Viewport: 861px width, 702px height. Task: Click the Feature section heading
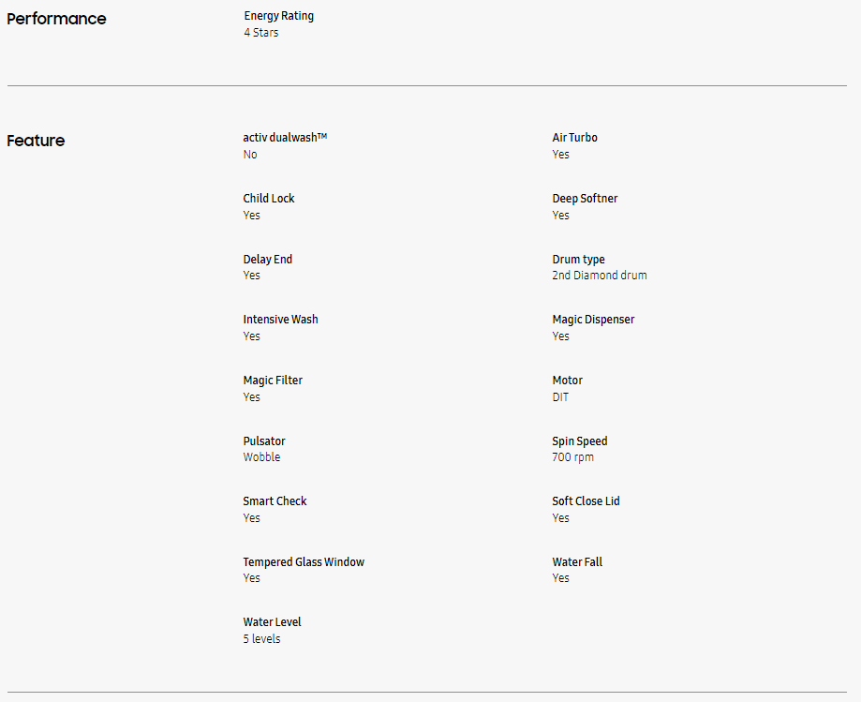36,141
